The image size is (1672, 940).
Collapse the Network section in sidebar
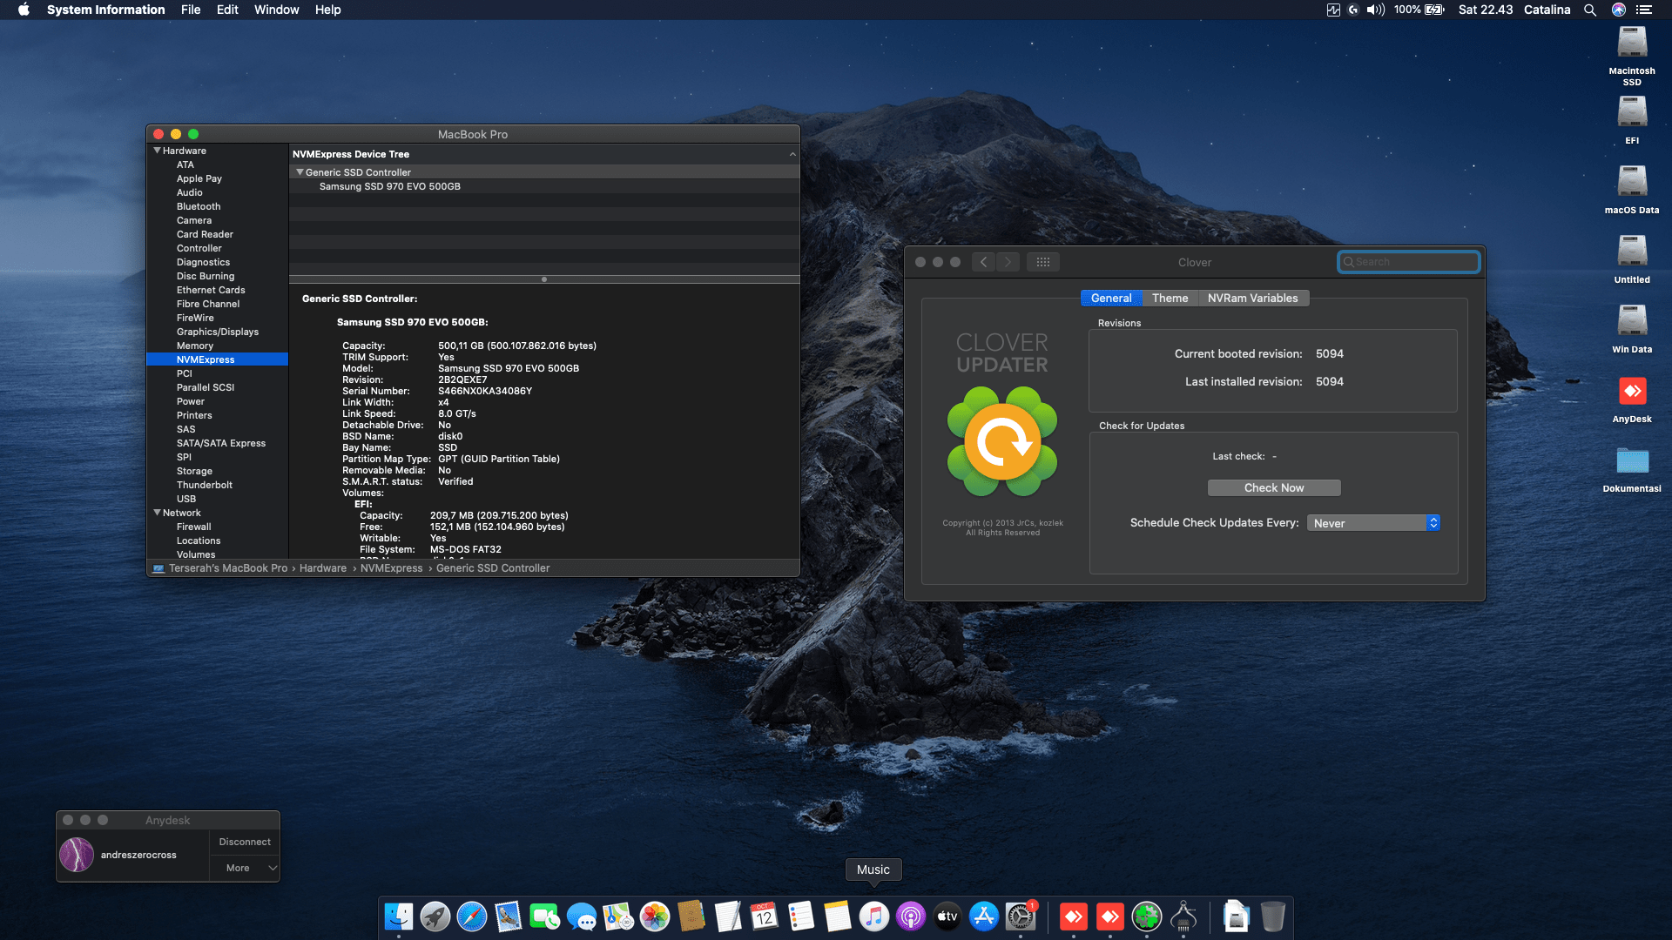(158, 513)
